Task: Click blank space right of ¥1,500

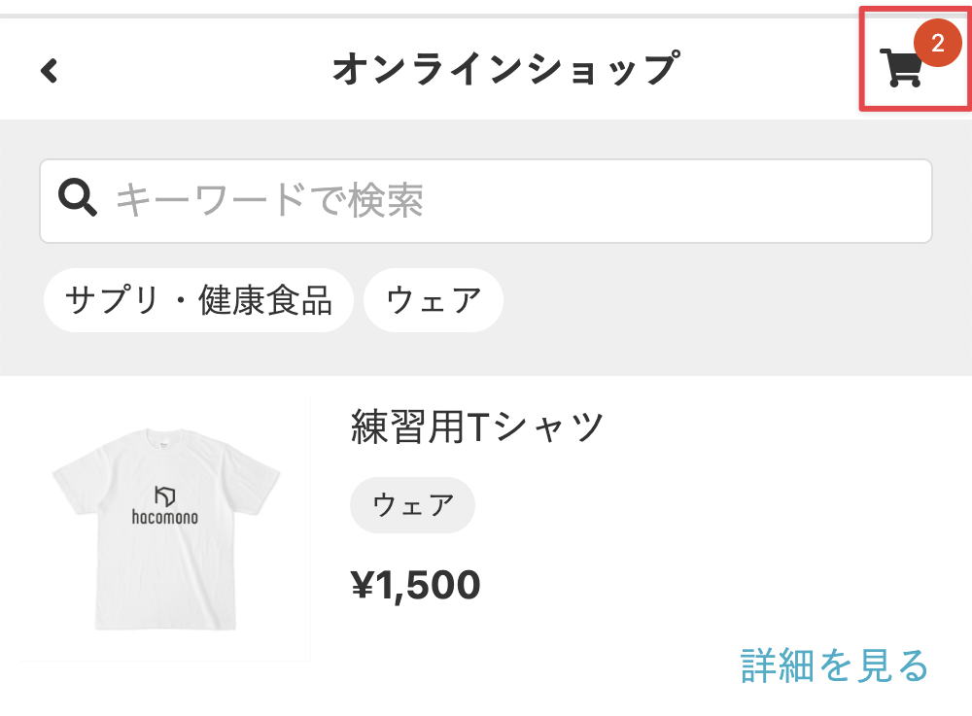Action: click(710, 585)
